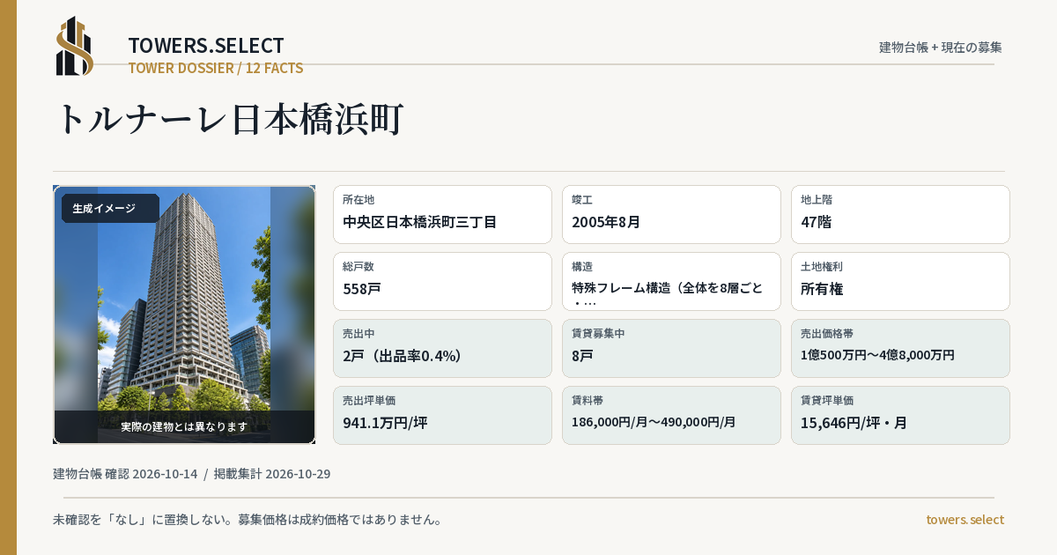Open the towers.select footer link
1057x555 pixels.
coord(965,520)
